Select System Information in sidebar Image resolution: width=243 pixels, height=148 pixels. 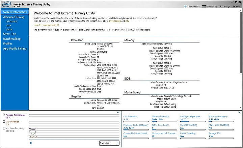[15, 12]
